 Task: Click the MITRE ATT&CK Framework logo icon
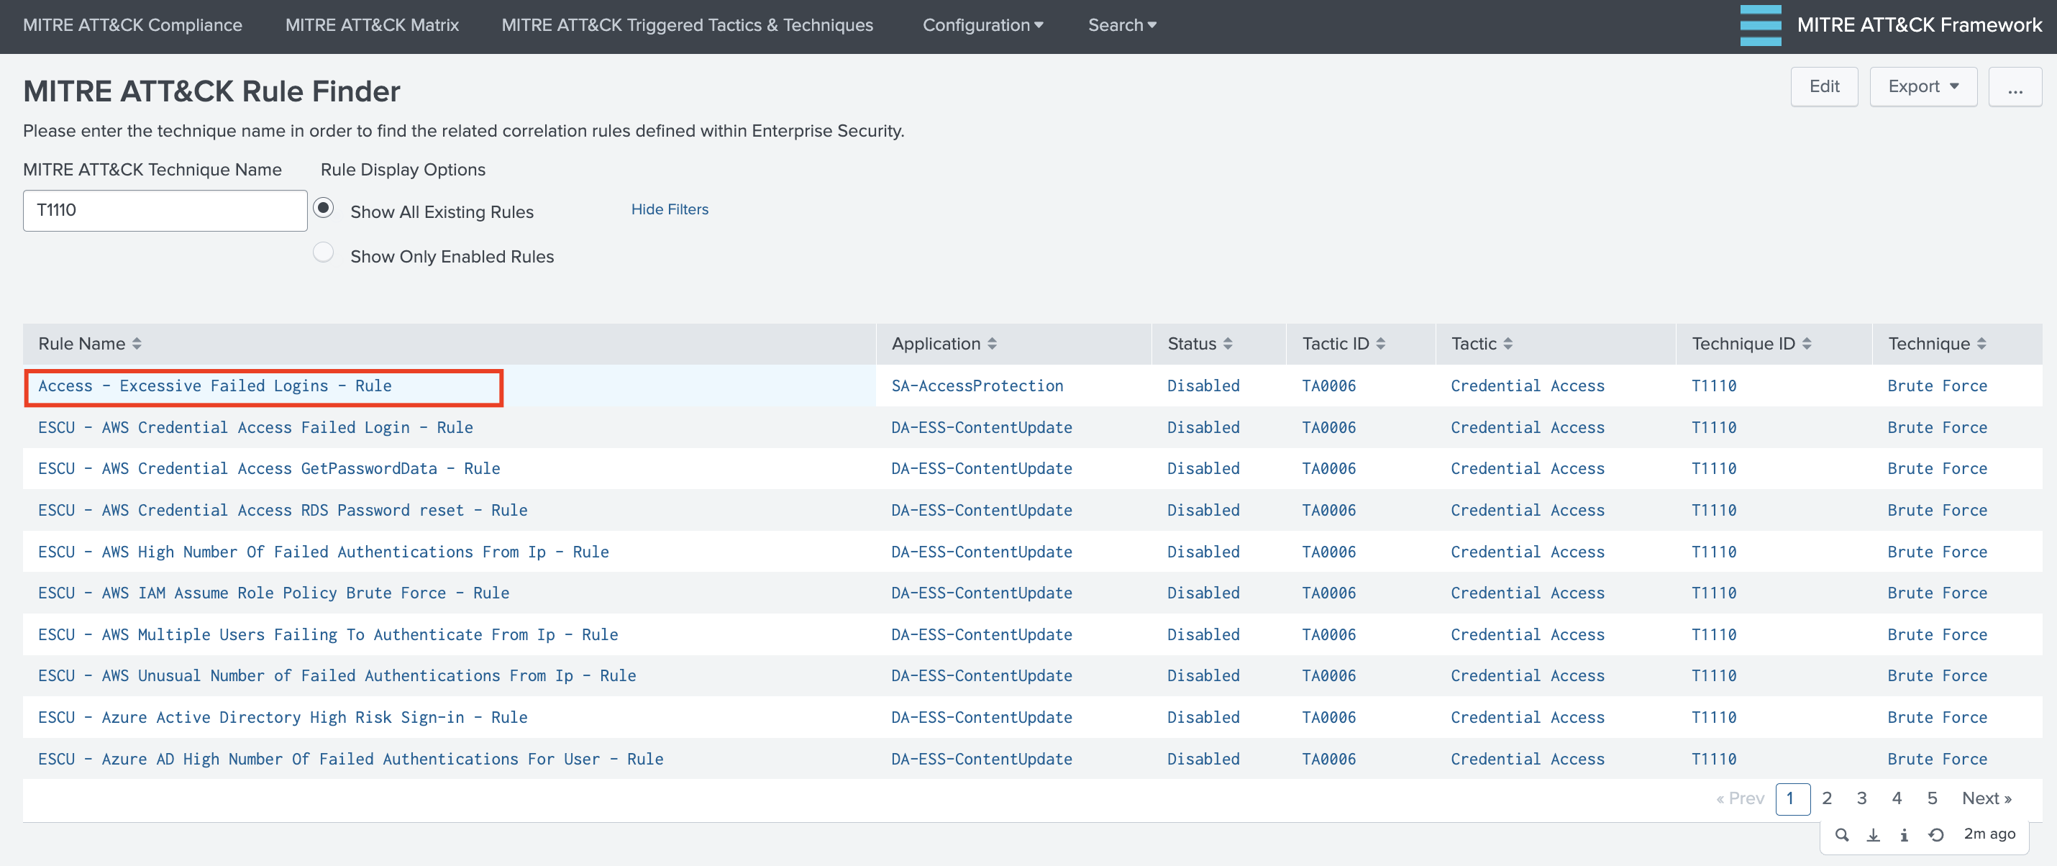tap(1760, 26)
